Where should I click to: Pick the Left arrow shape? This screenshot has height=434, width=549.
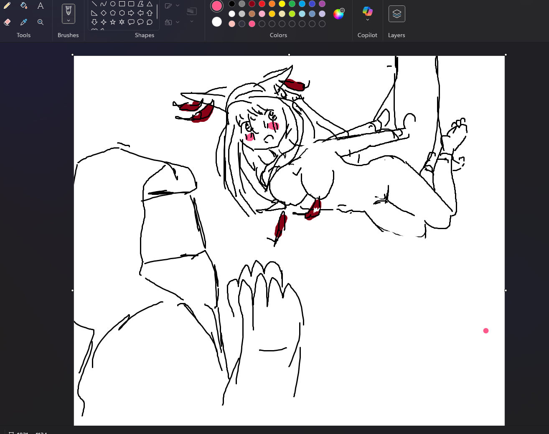coord(140,13)
